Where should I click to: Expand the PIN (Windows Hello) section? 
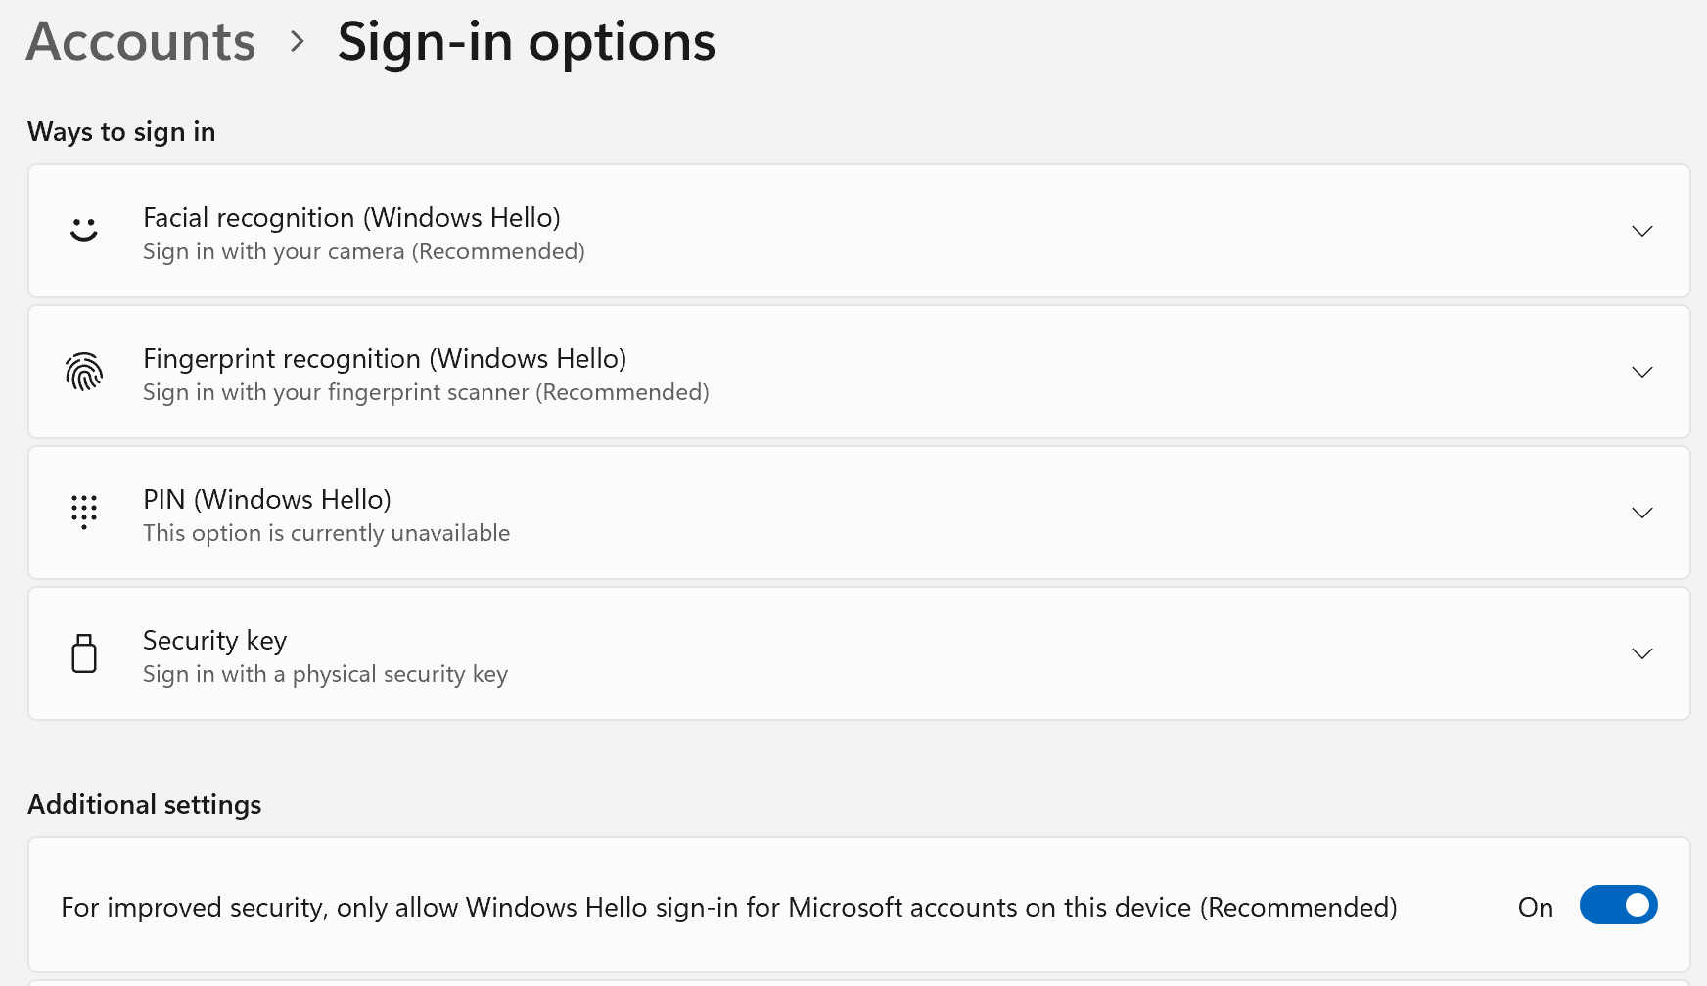(1642, 513)
